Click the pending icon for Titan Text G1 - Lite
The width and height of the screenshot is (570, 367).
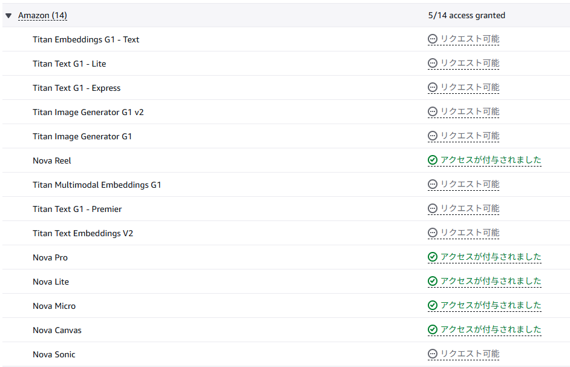[433, 64]
